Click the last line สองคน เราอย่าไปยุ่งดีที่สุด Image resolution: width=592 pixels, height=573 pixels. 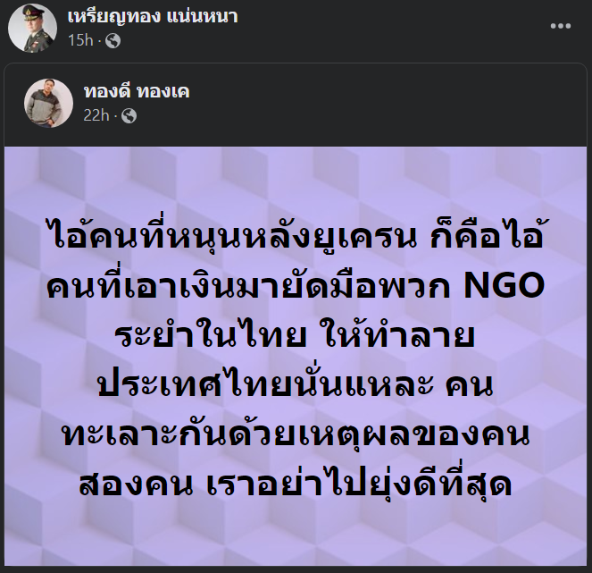(296, 483)
